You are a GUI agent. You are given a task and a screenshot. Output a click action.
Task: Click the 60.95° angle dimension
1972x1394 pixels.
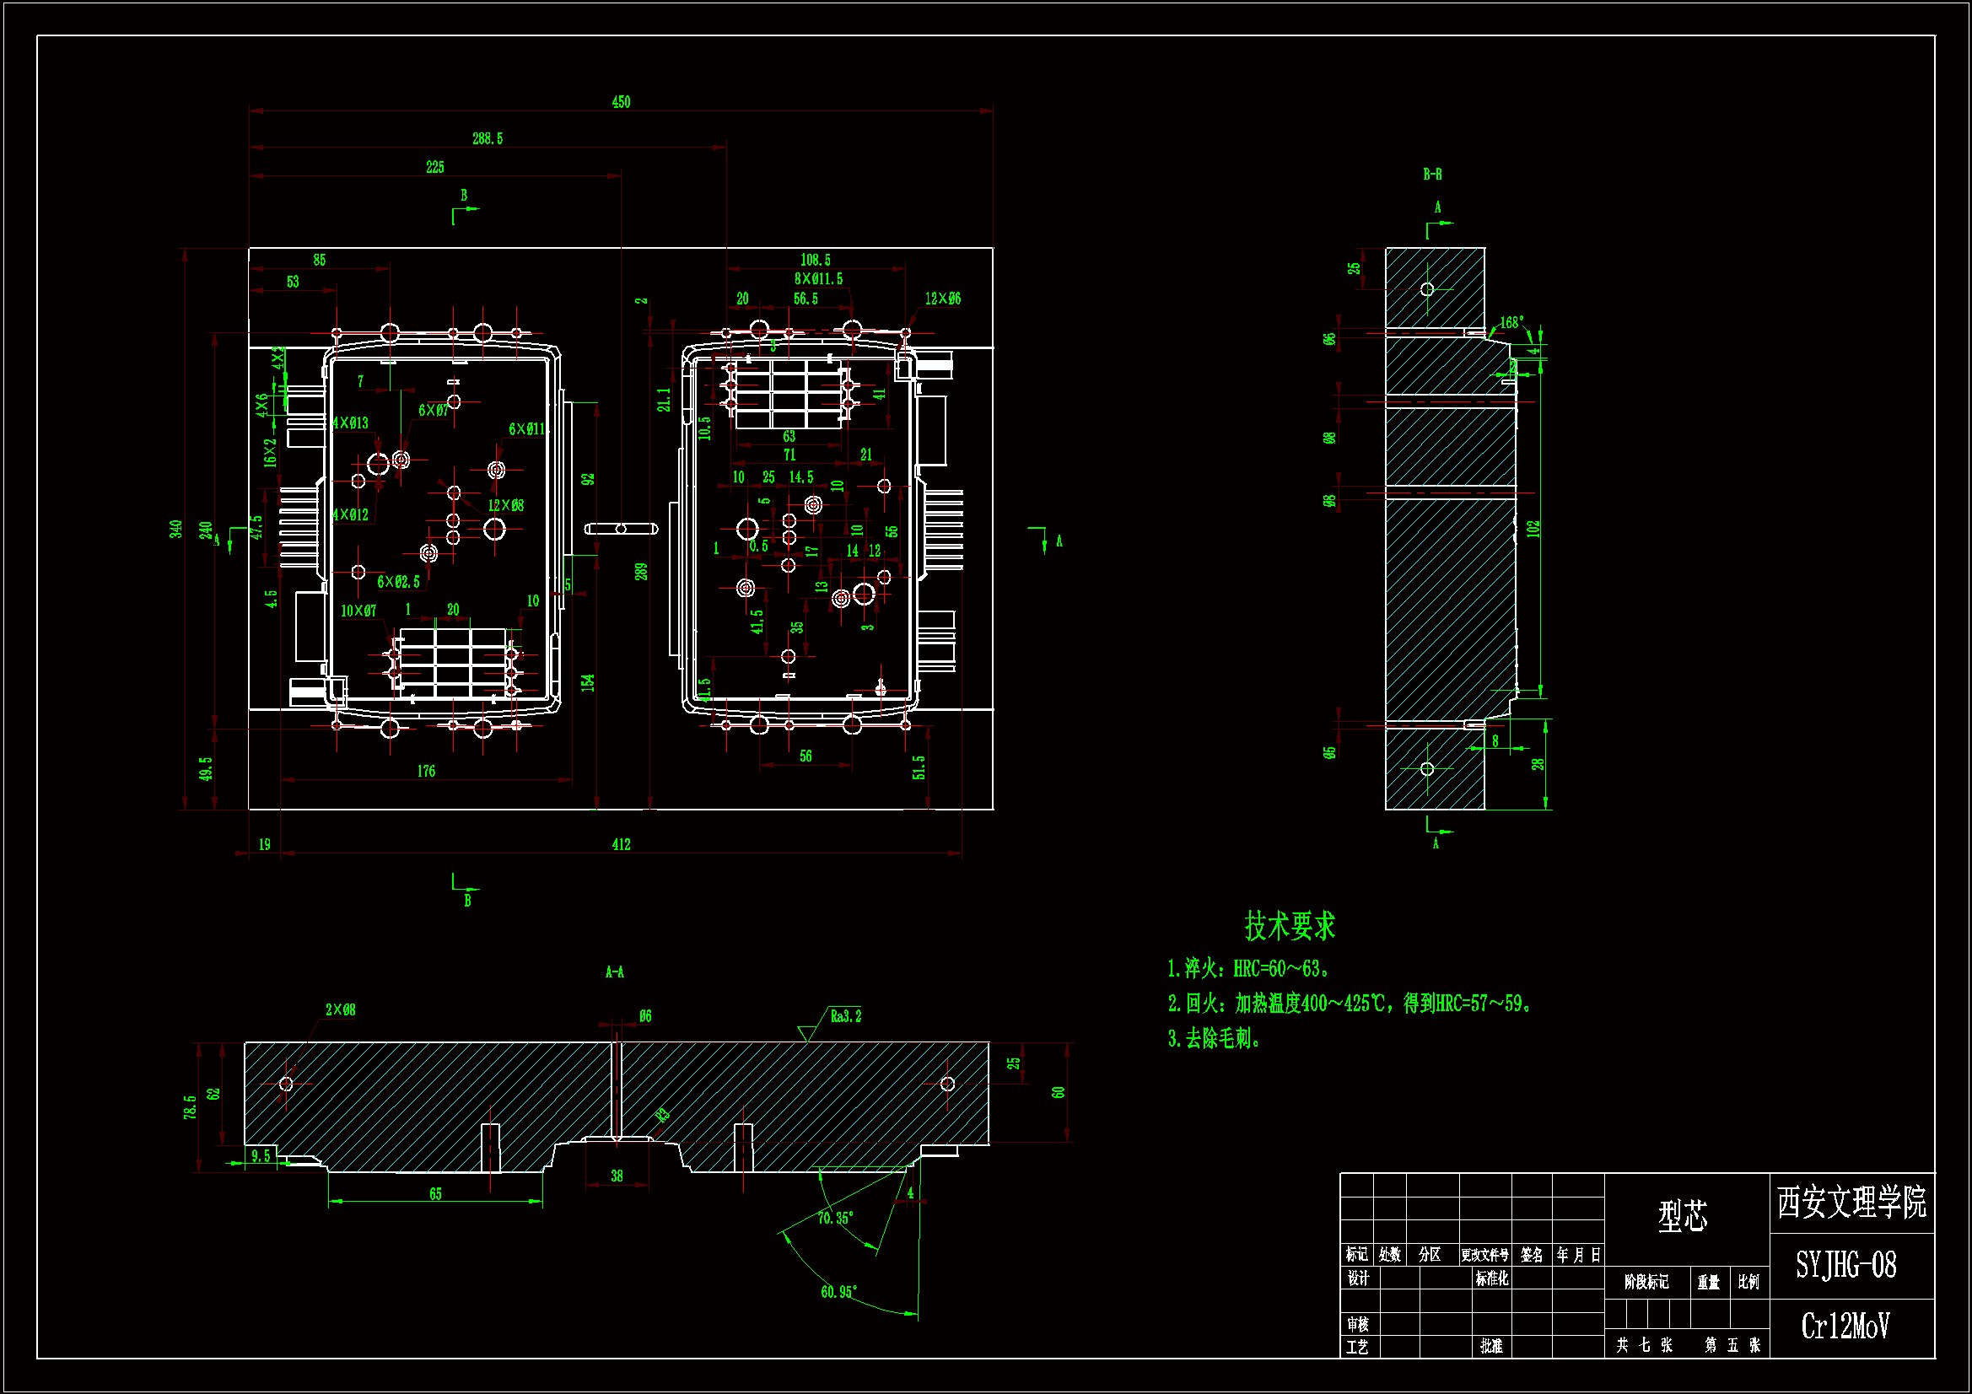click(838, 1292)
